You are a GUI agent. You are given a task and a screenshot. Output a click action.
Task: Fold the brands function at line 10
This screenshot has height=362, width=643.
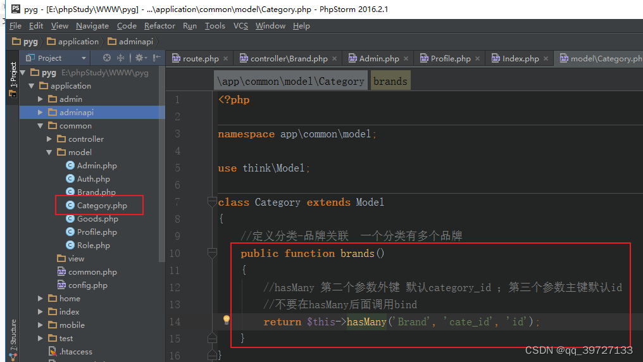click(x=212, y=253)
